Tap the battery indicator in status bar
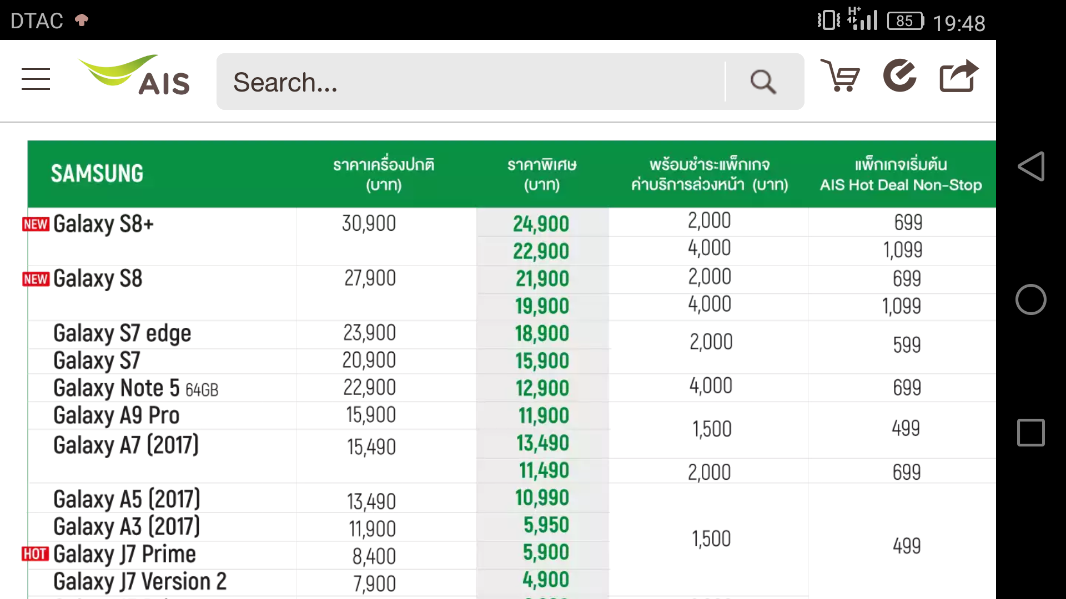Screen dimensions: 1066x599 point(906,21)
